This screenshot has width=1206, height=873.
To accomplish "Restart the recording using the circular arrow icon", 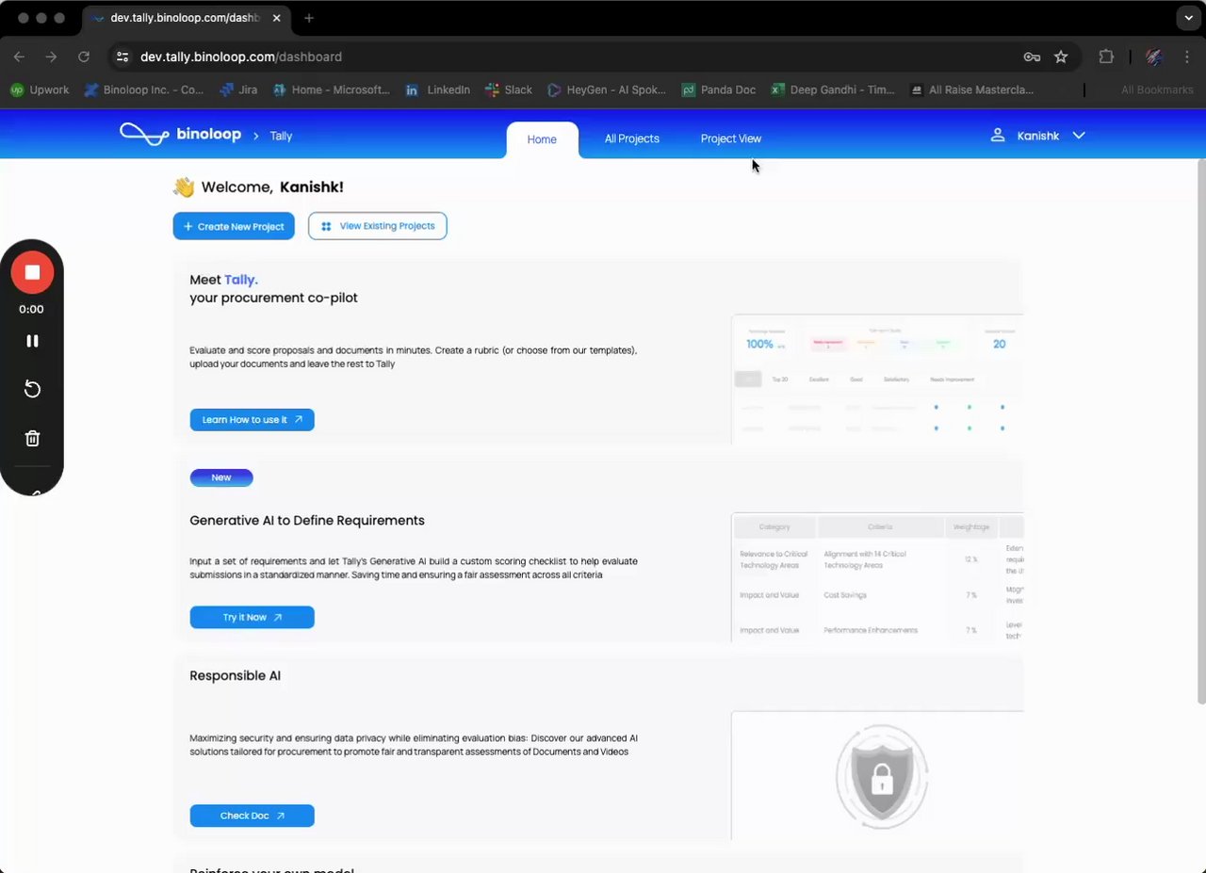I will [x=32, y=389].
